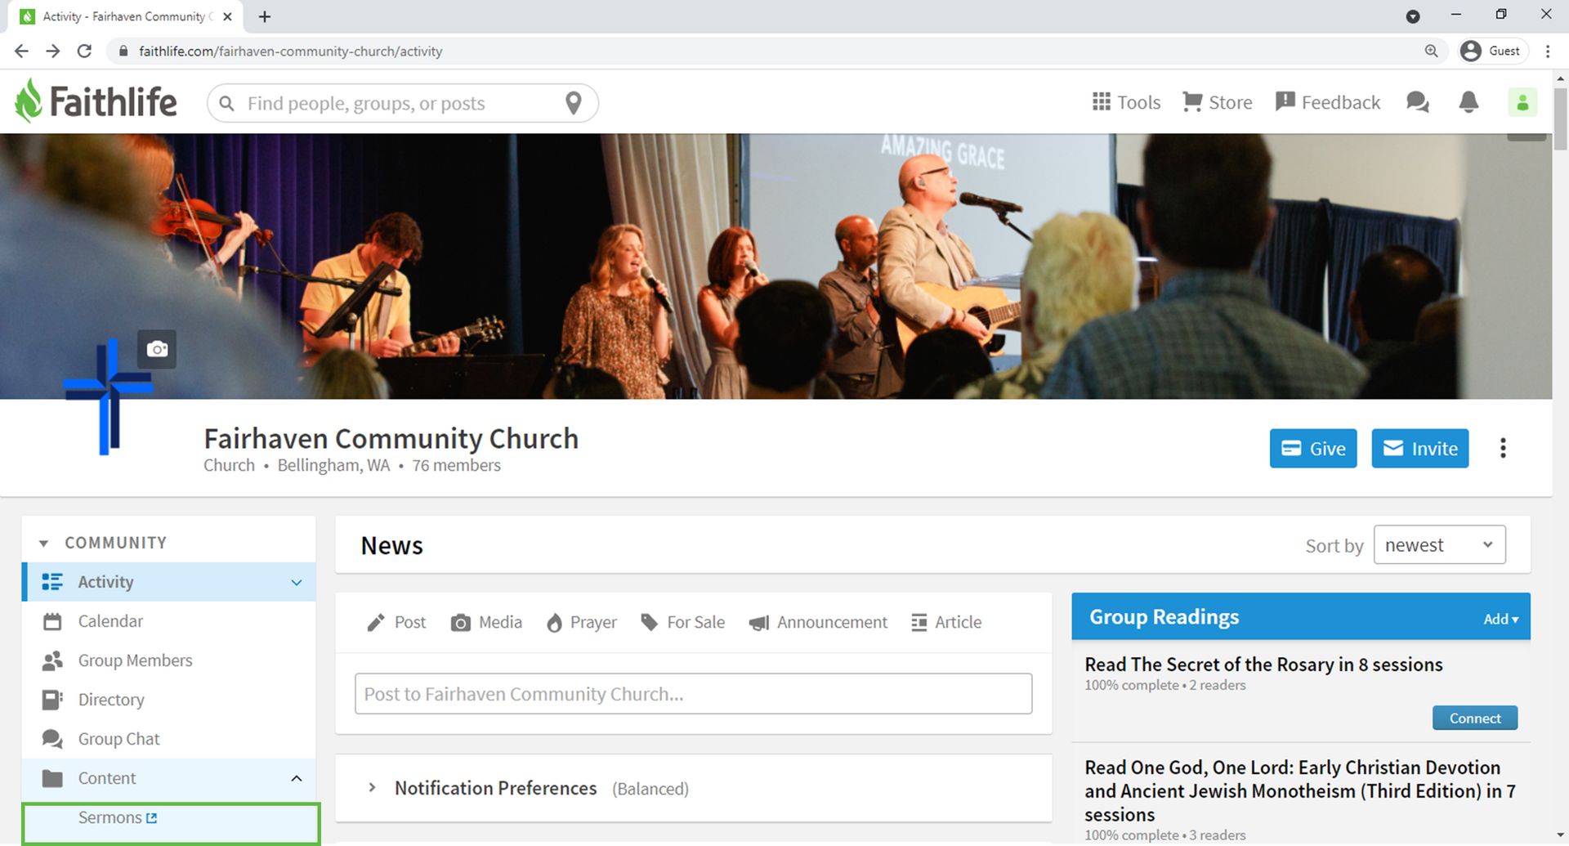The image size is (1569, 846).
Task: Select the Media composer option
Action: tap(486, 622)
